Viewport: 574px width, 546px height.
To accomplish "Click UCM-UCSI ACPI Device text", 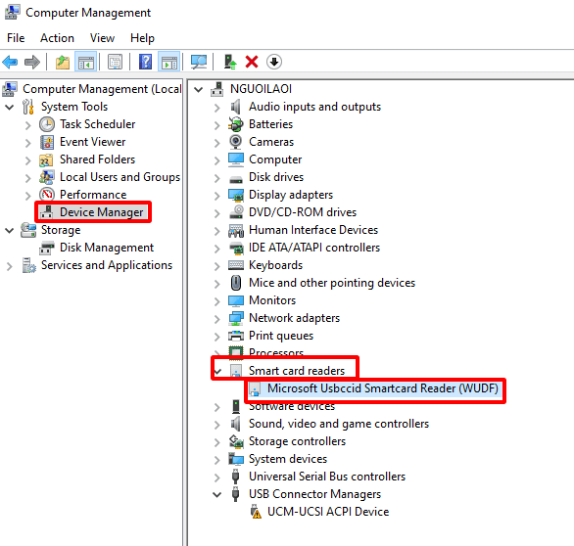I will click(328, 512).
